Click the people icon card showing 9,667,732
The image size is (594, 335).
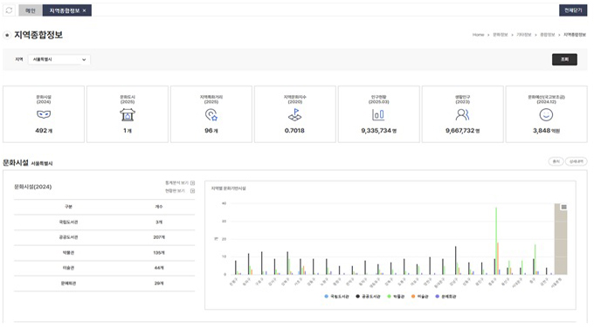click(x=463, y=114)
